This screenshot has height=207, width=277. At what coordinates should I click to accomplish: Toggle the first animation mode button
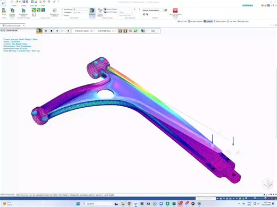point(120,31)
